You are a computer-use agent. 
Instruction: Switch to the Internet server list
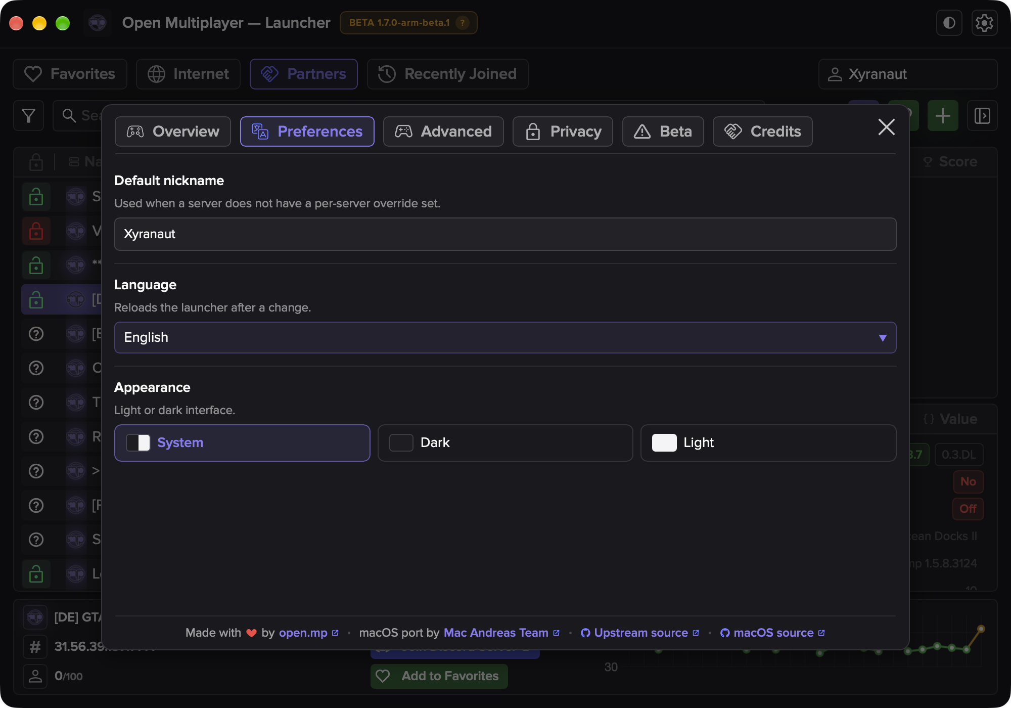tap(188, 74)
